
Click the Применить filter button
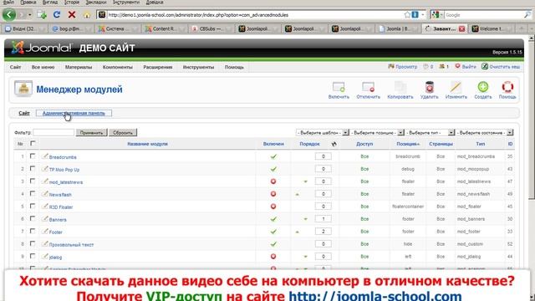pyautogui.click(x=91, y=132)
